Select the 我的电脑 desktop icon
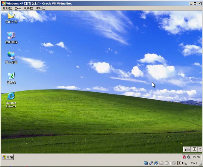The image size is (203, 167). point(11,38)
